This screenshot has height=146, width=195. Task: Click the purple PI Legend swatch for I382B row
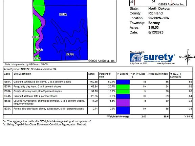point(123,102)
